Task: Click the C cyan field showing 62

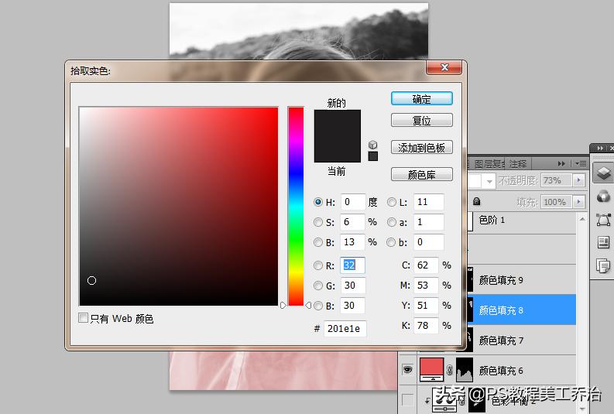Action: coord(426,265)
